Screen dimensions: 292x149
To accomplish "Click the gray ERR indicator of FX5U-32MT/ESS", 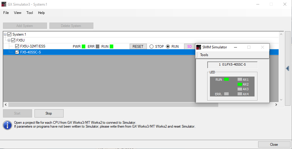I will click(98, 46).
